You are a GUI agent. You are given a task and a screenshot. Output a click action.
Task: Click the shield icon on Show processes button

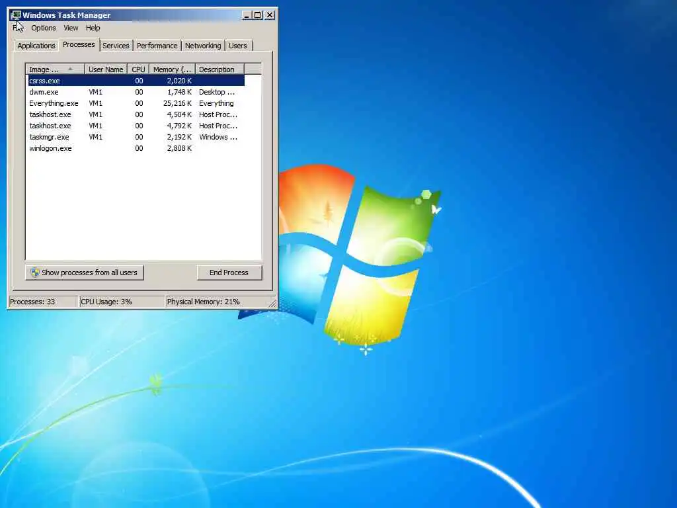click(34, 273)
